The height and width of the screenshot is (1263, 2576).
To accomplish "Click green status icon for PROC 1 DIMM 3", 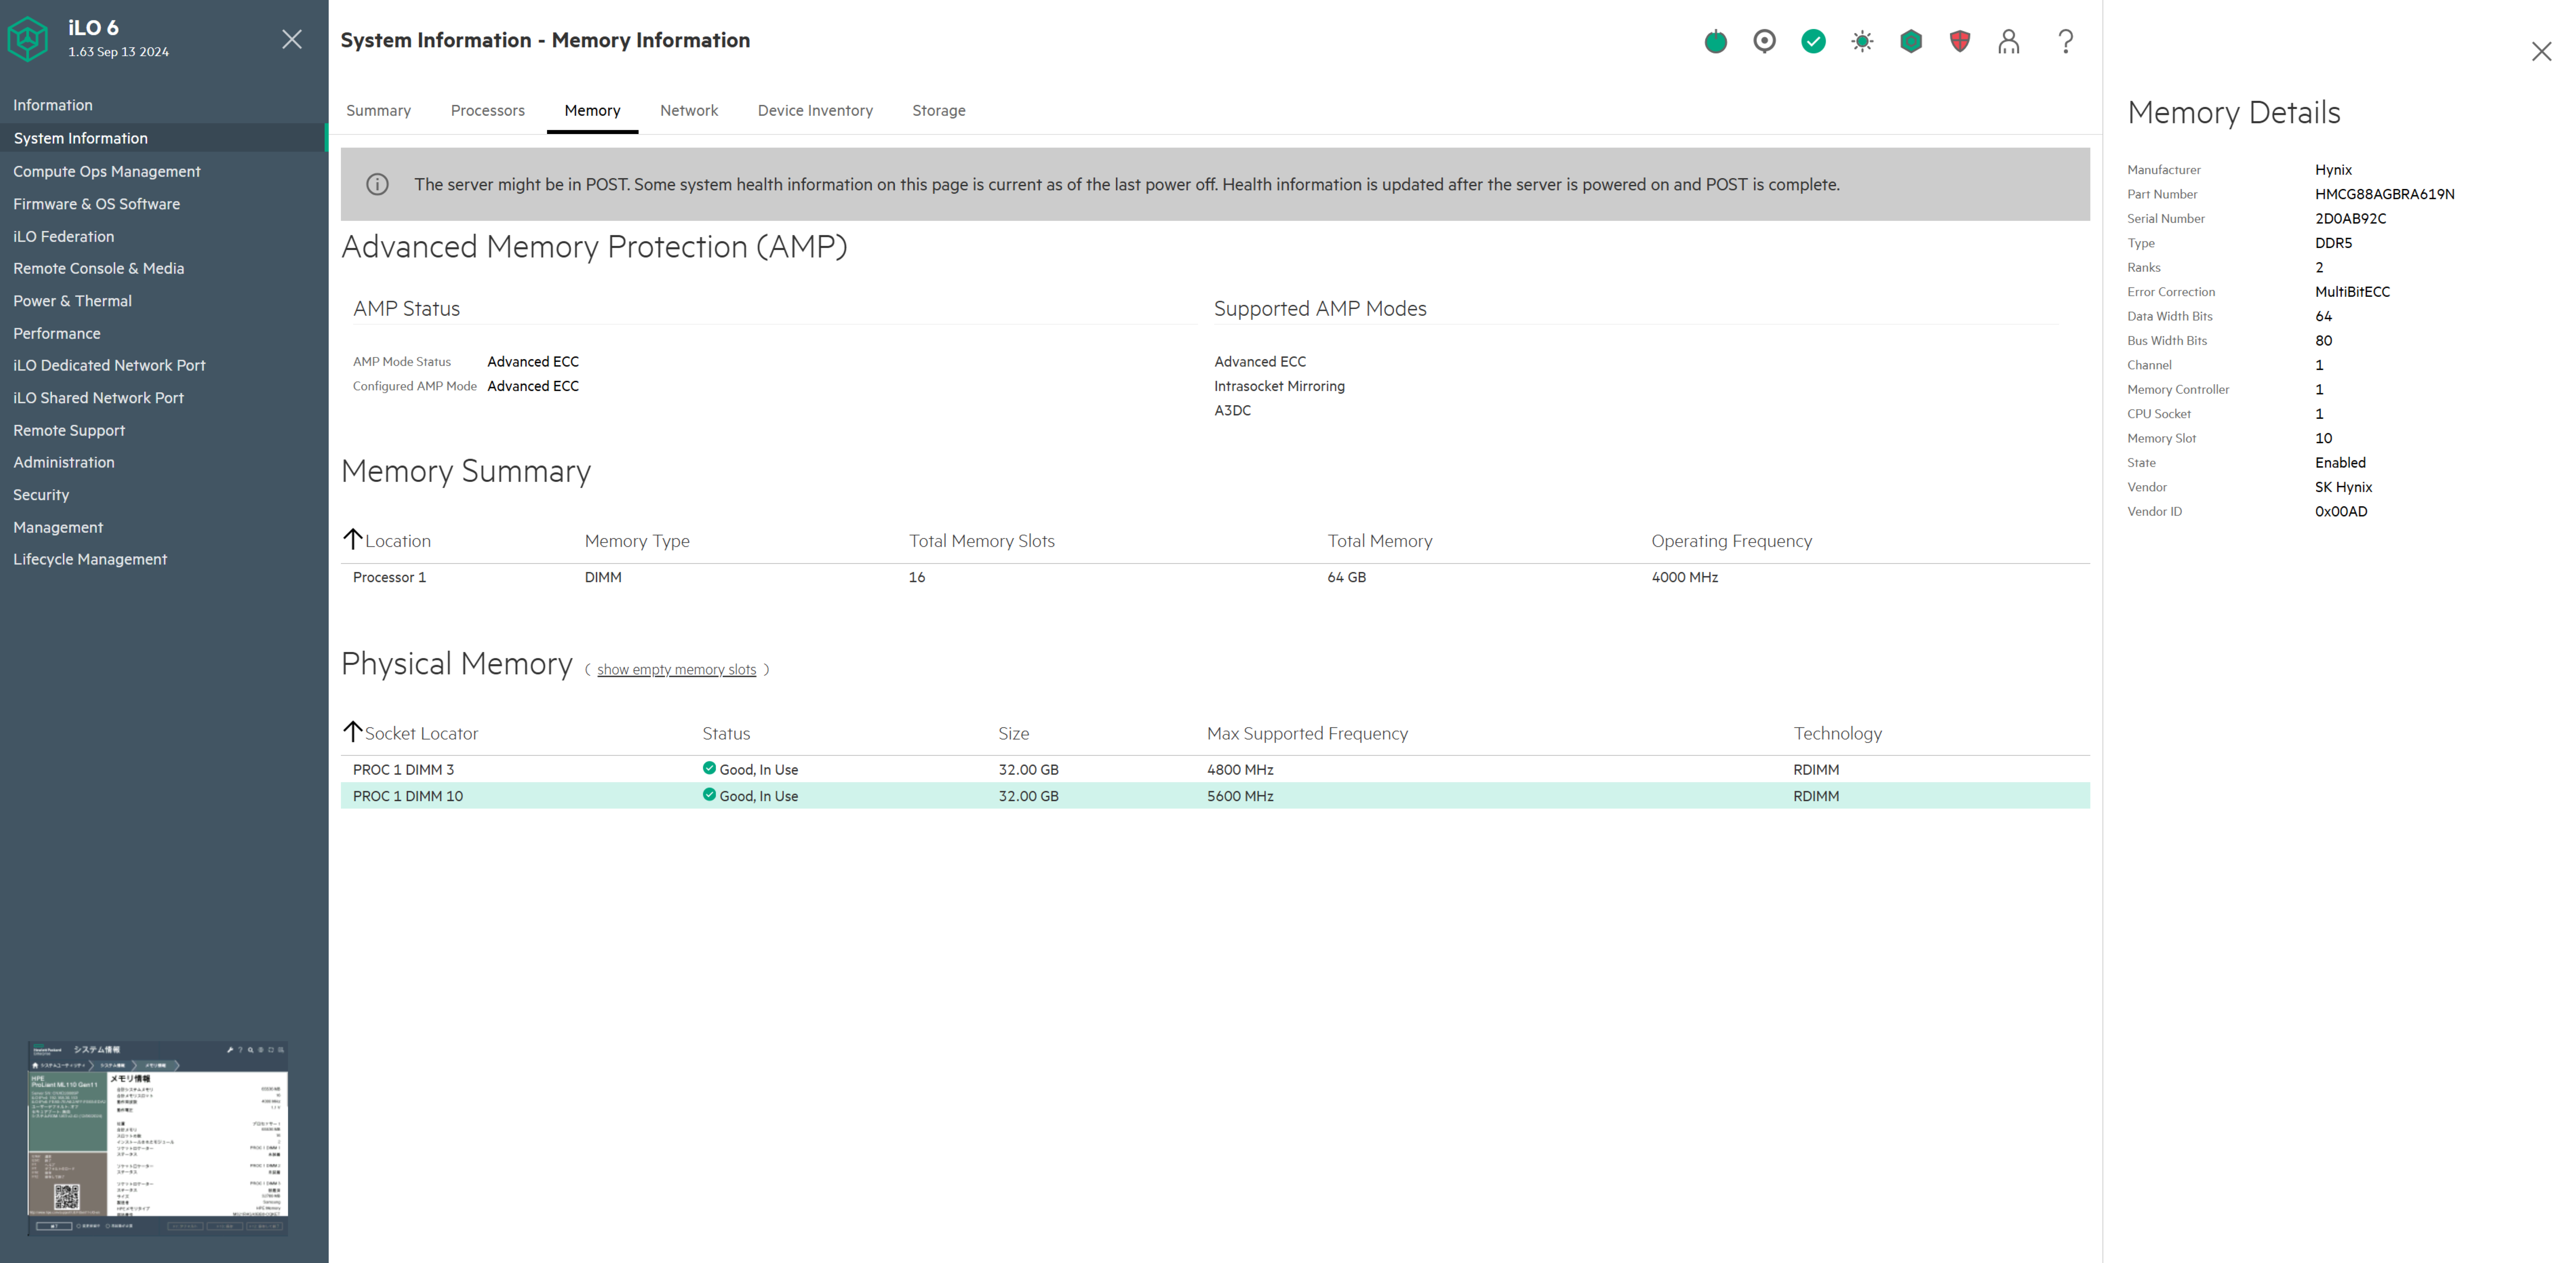I will pyautogui.click(x=709, y=768).
